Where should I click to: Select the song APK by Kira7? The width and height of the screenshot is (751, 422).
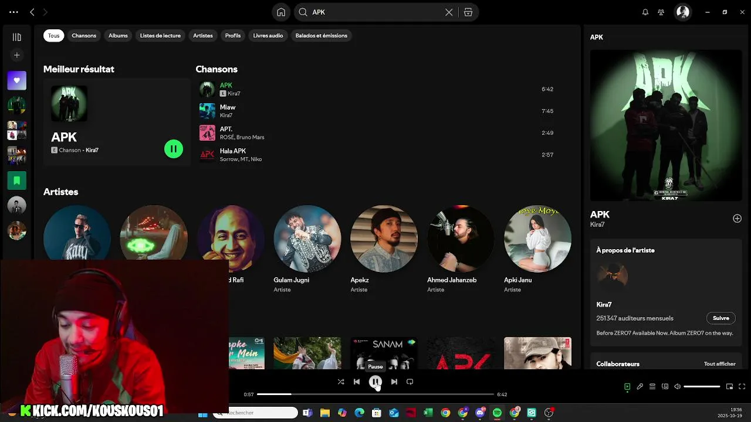[376, 89]
